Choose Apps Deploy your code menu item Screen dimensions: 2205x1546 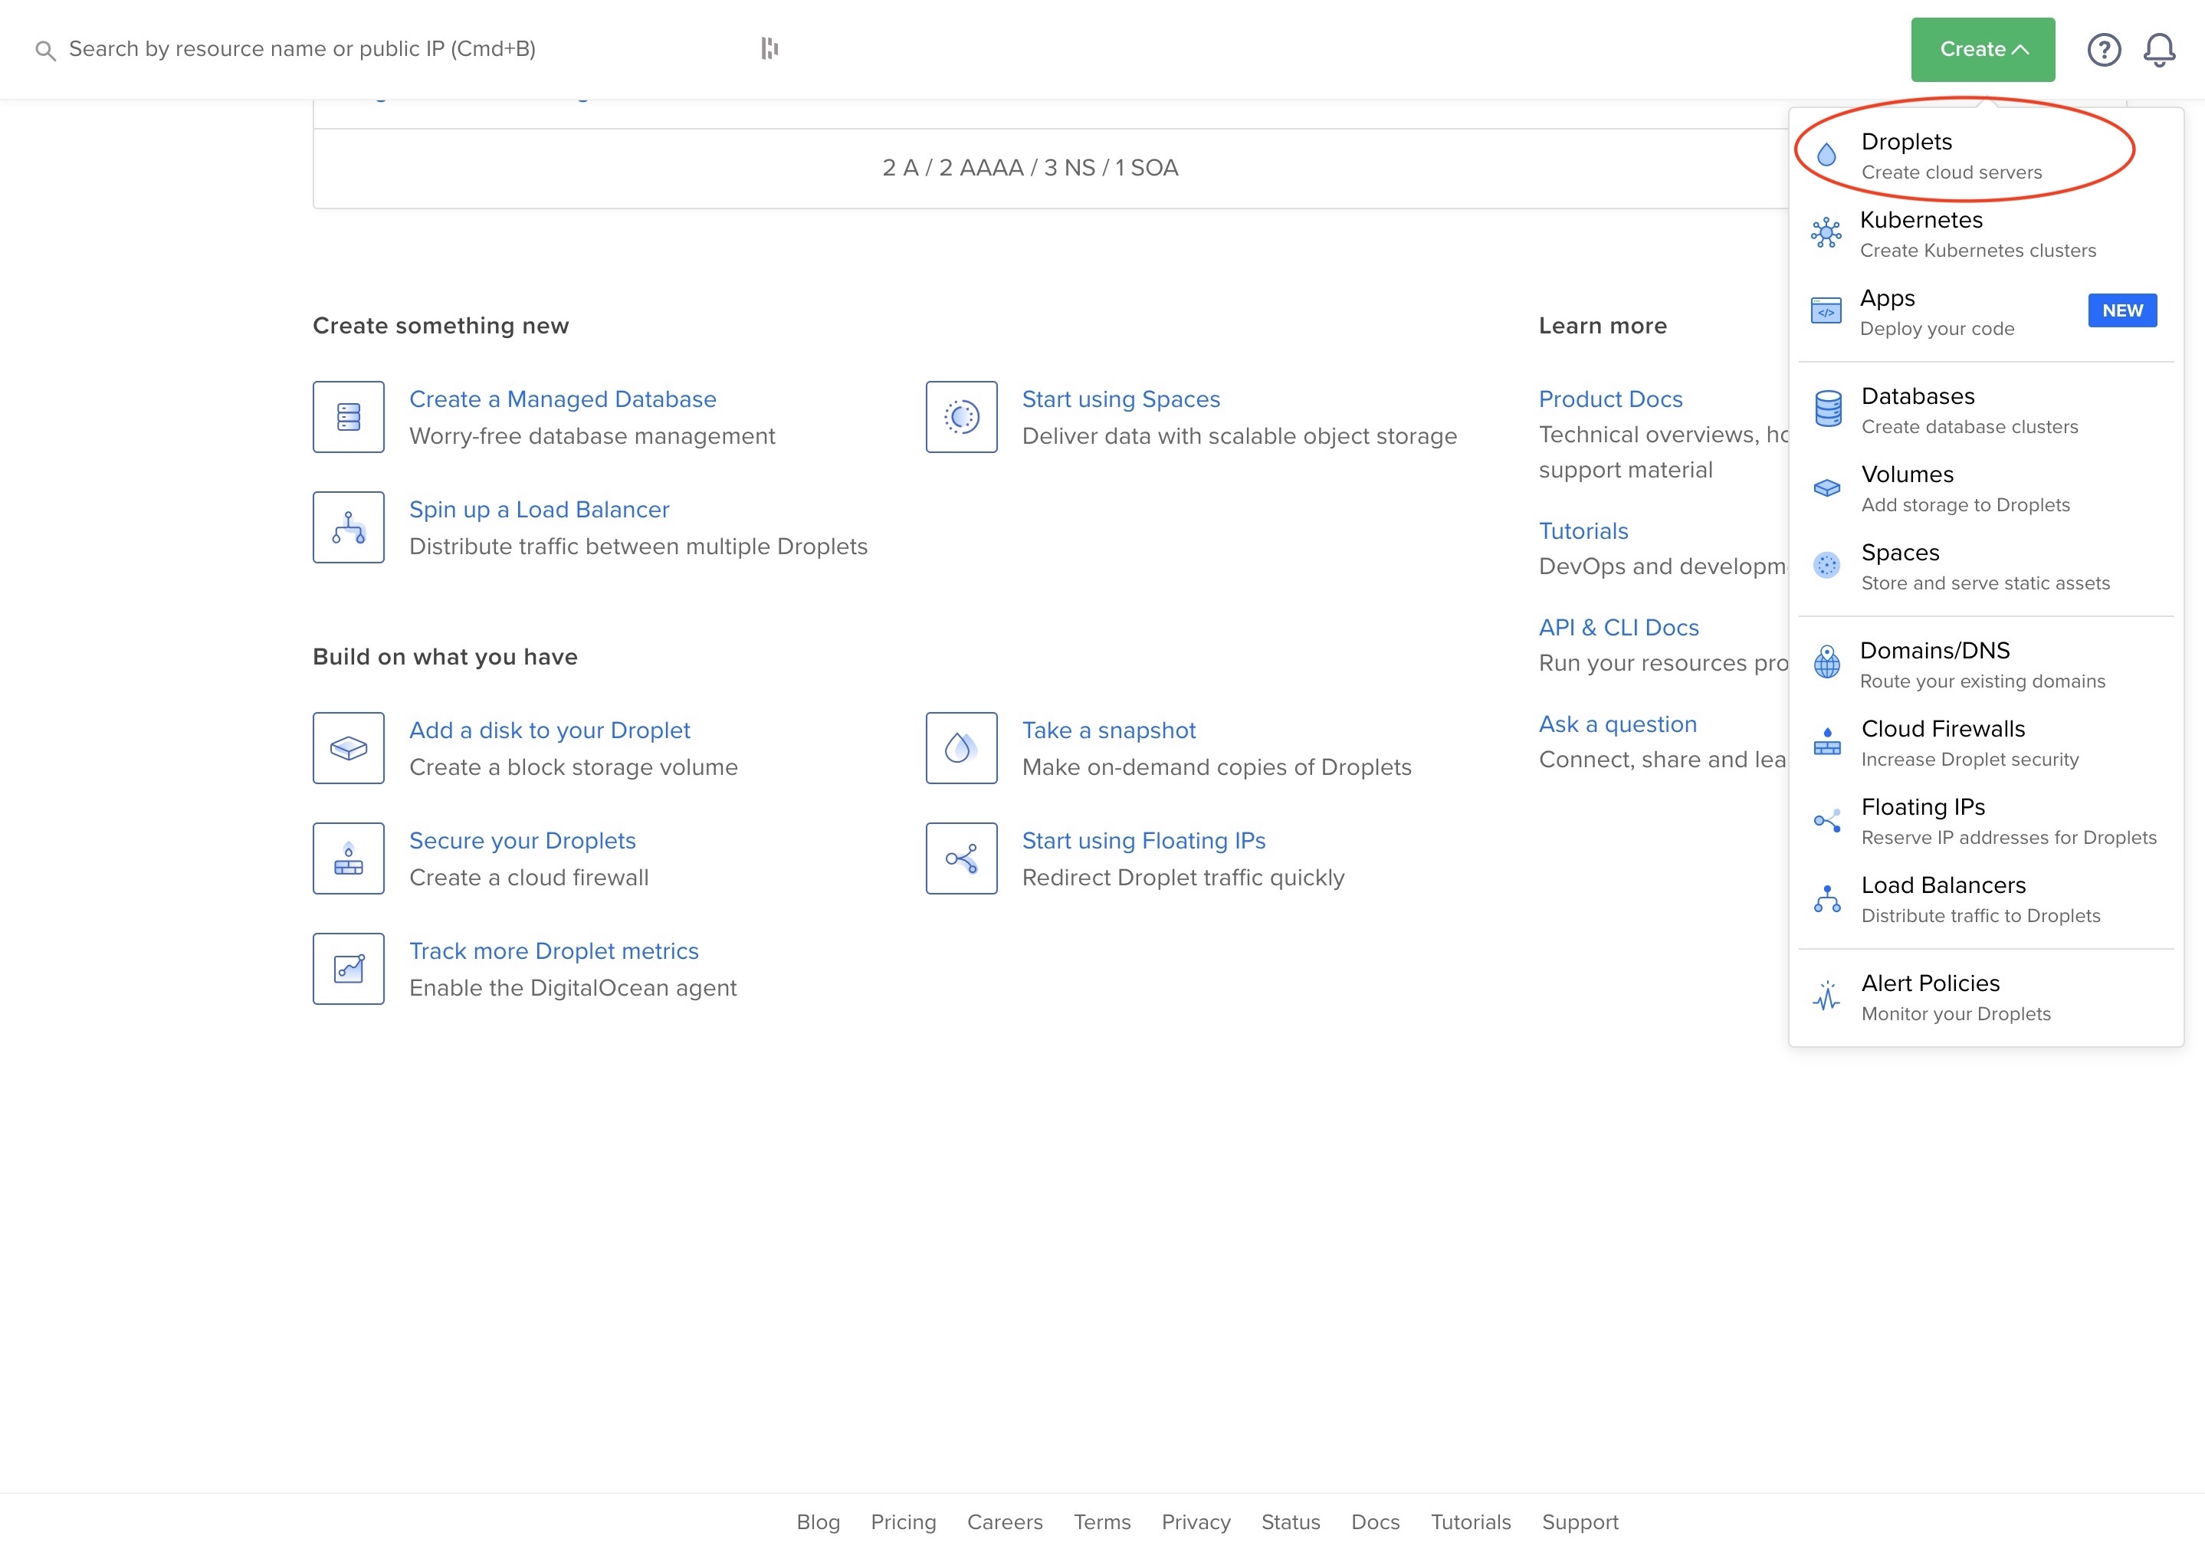tap(1984, 312)
